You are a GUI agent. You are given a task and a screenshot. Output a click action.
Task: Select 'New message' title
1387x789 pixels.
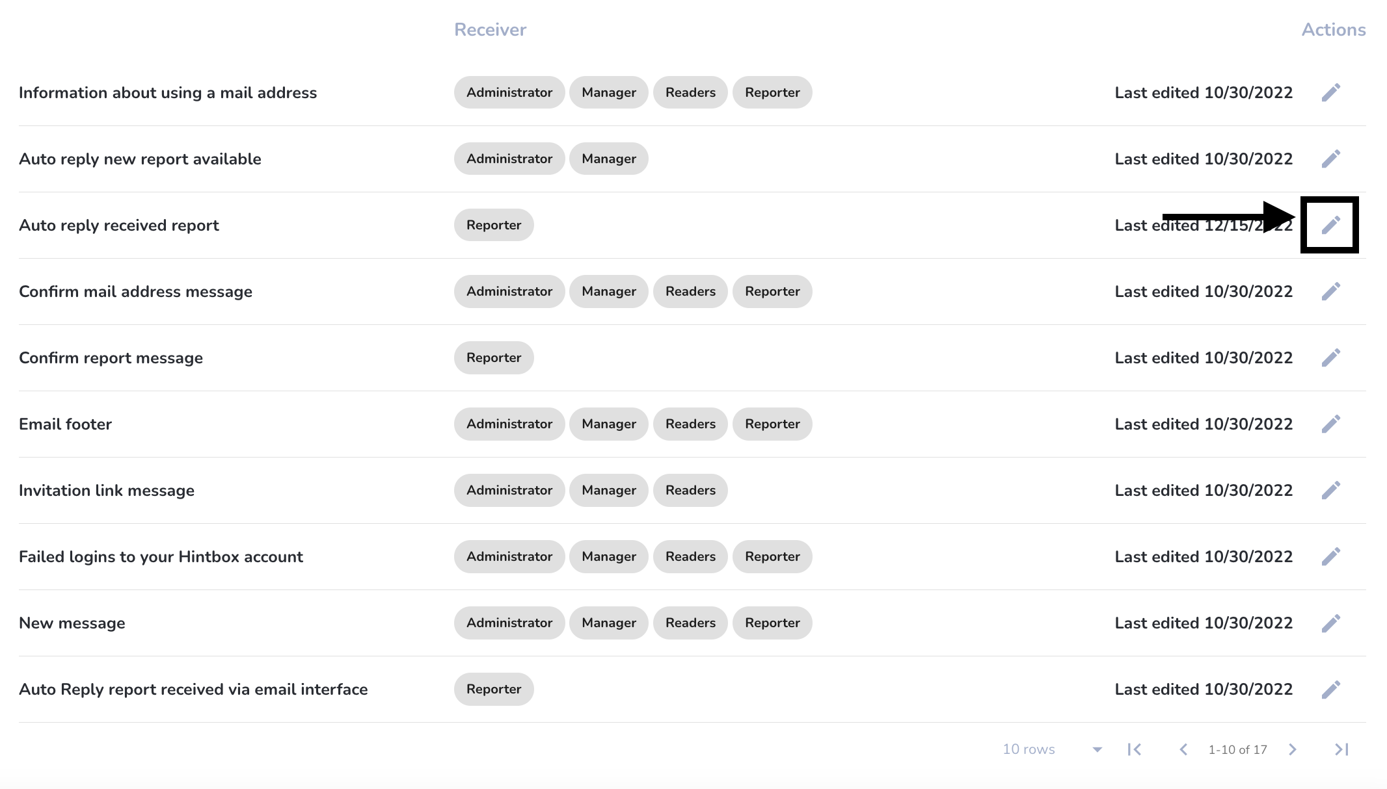tap(72, 623)
